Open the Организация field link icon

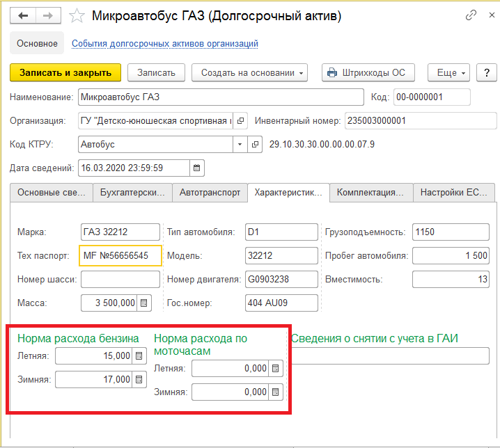point(240,120)
